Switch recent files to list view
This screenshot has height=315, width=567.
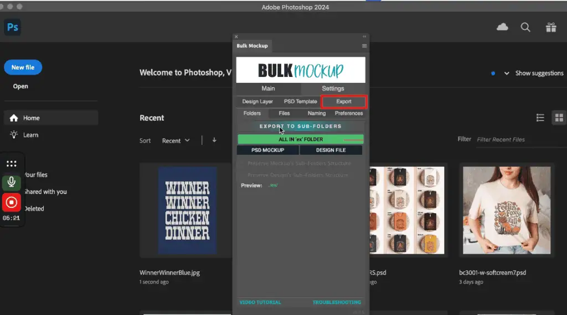point(540,118)
